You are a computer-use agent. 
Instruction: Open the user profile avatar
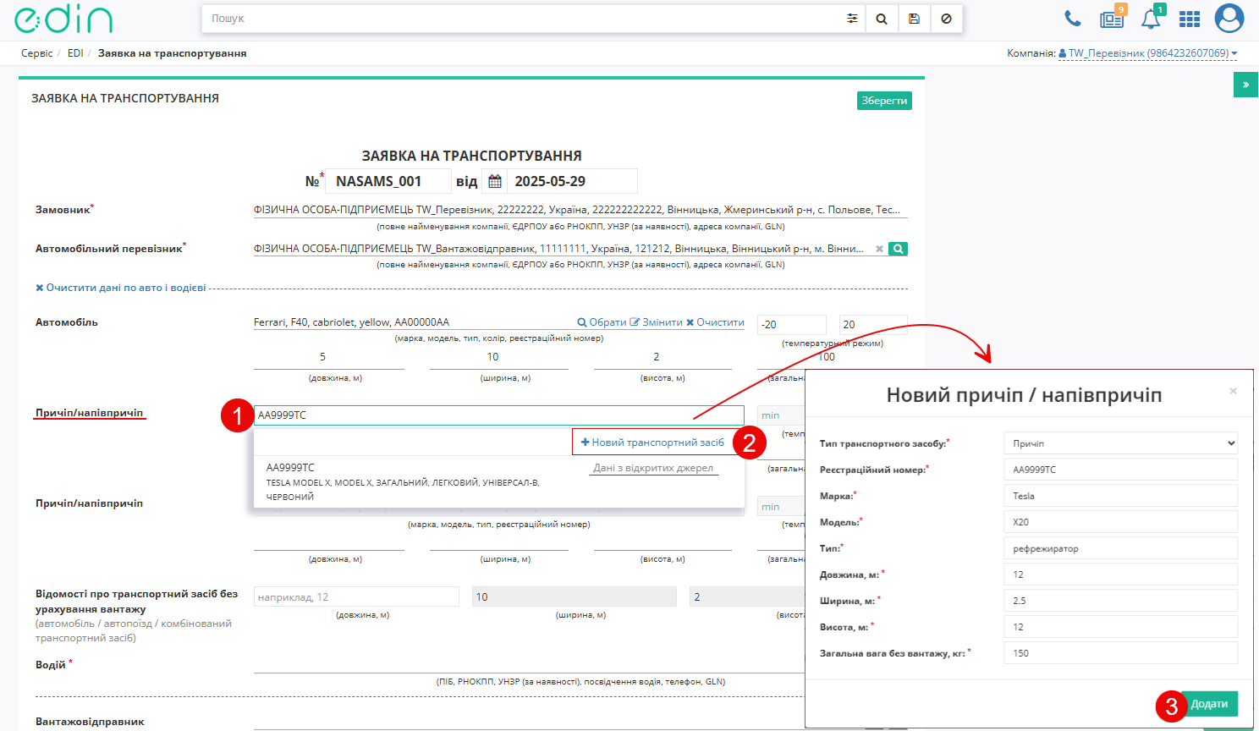point(1229,19)
